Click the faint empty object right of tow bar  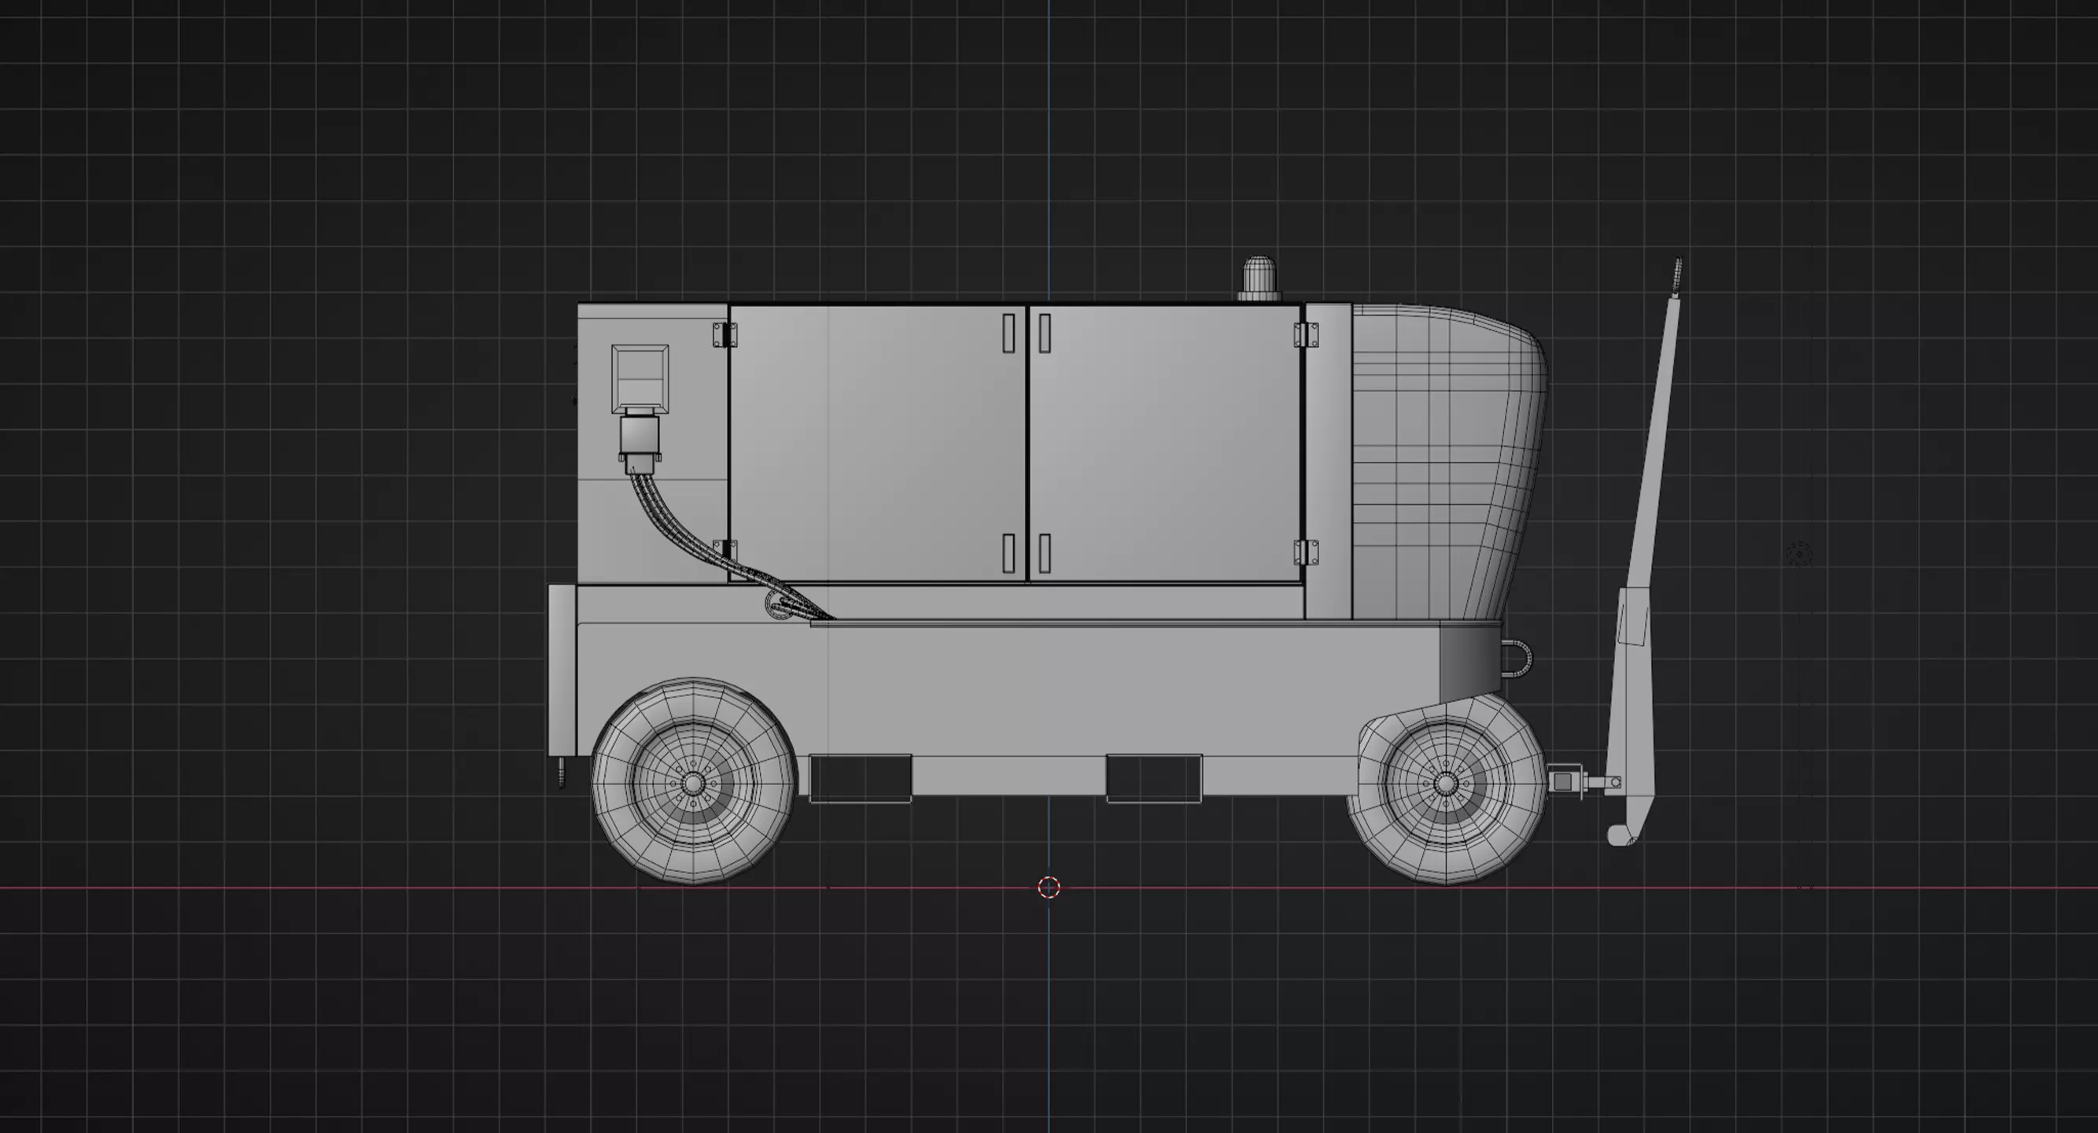(1799, 554)
